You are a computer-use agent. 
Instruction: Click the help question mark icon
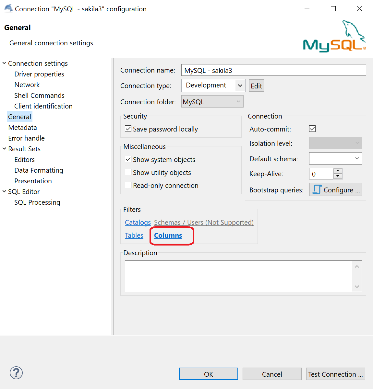click(x=16, y=373)
